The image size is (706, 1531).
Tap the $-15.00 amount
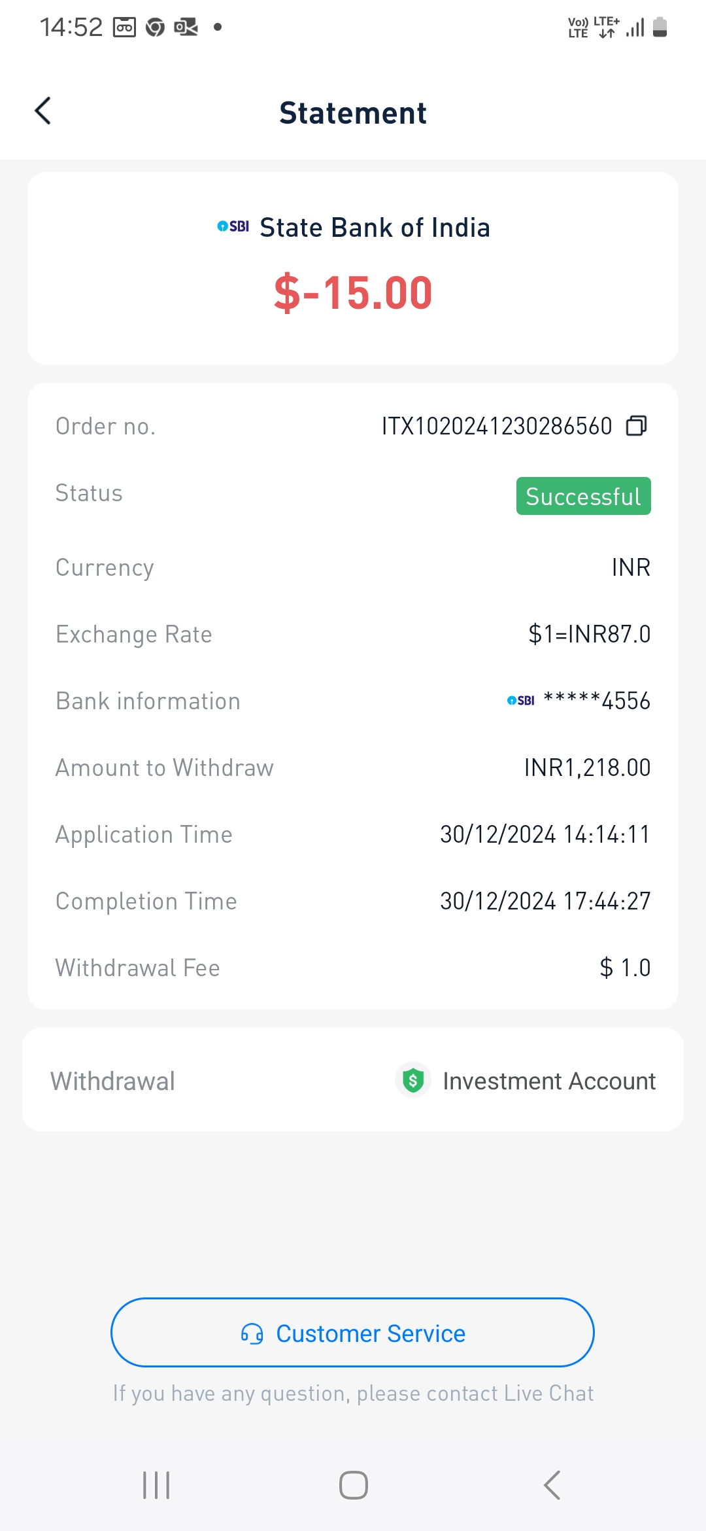pyautogui.click(x=353, y=292)
